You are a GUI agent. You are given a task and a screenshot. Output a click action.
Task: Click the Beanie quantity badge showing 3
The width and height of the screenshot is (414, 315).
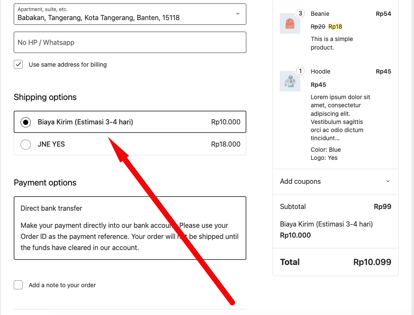point(300,14)
